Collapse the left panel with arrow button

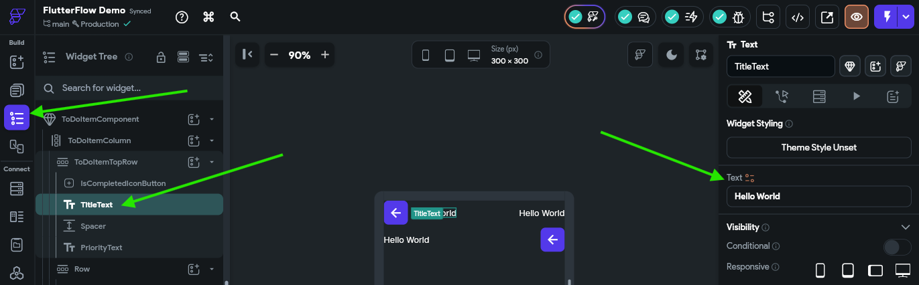(x=247, y=55)
